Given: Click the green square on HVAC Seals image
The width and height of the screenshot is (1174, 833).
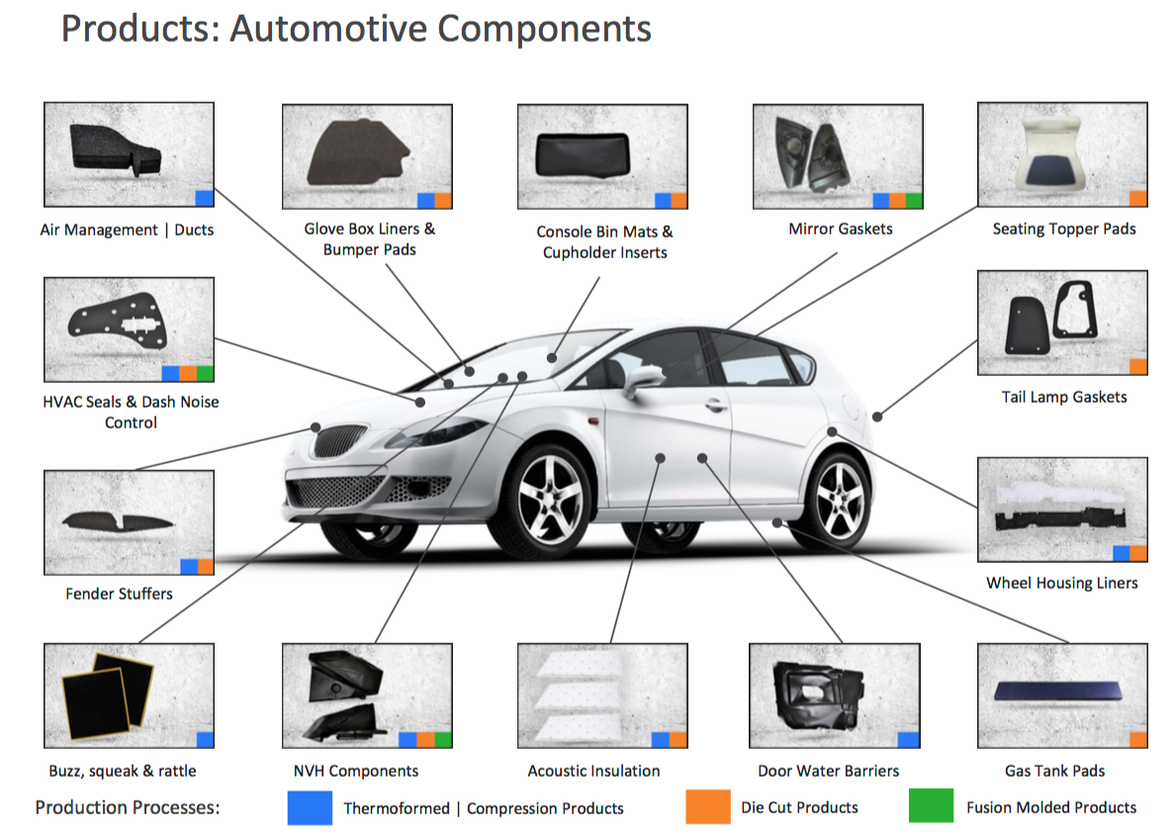Looking at the screenshot, I should tap(205, 373).
